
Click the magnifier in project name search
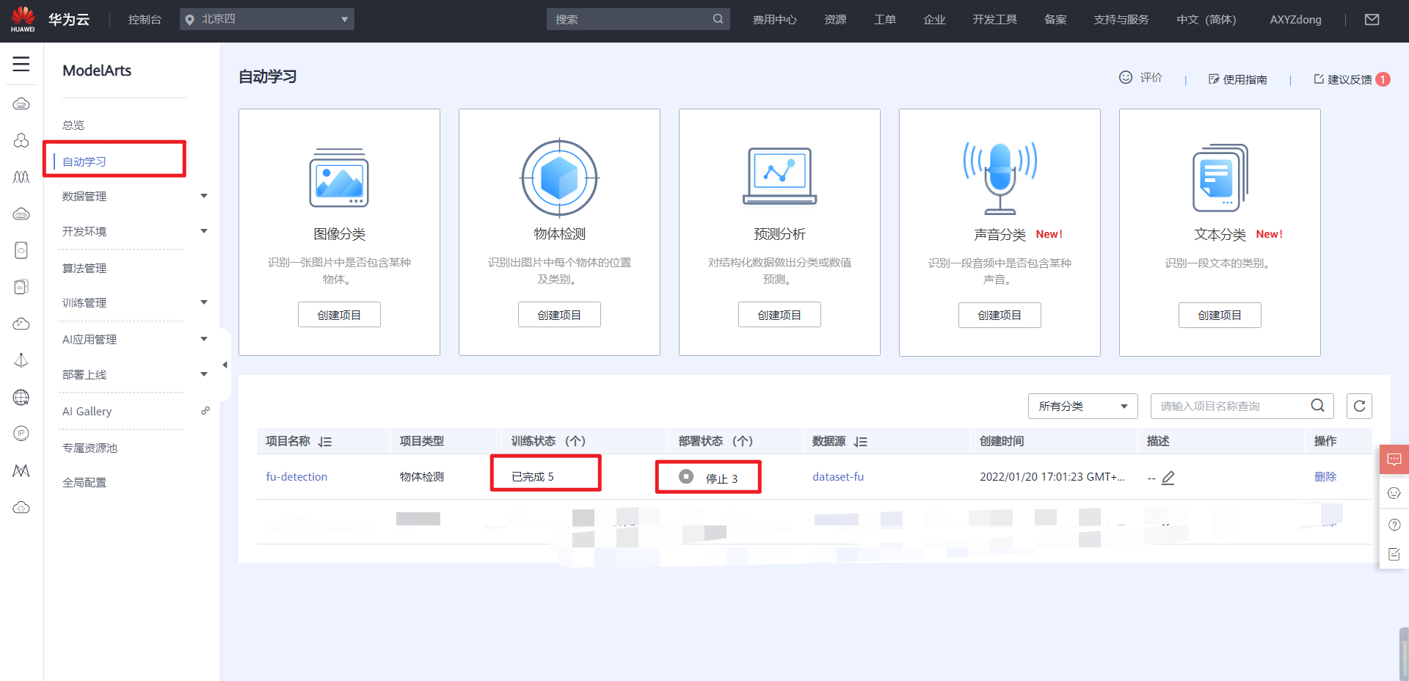click(x=1318, y=406)
